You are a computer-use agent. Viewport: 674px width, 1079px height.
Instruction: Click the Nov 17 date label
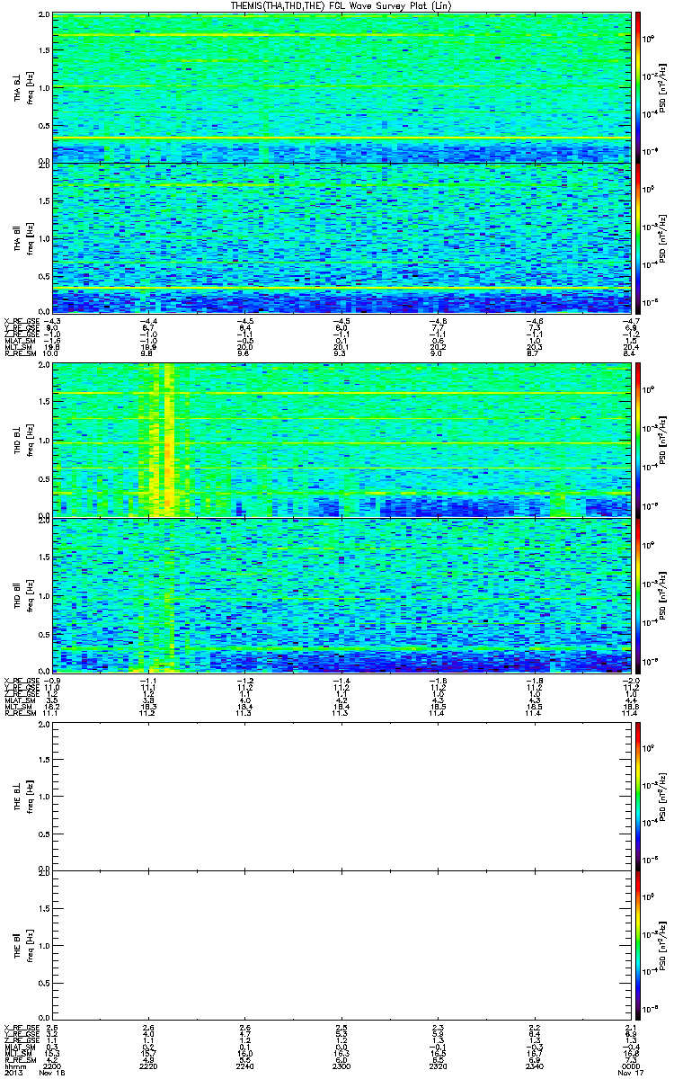tap(630, 1074)
